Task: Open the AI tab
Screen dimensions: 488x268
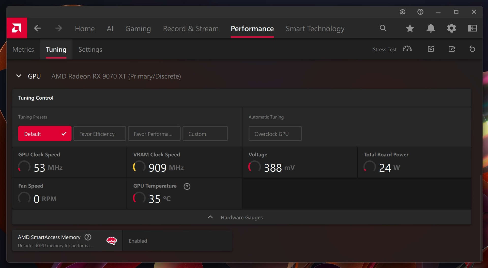Action: (110, 28)
